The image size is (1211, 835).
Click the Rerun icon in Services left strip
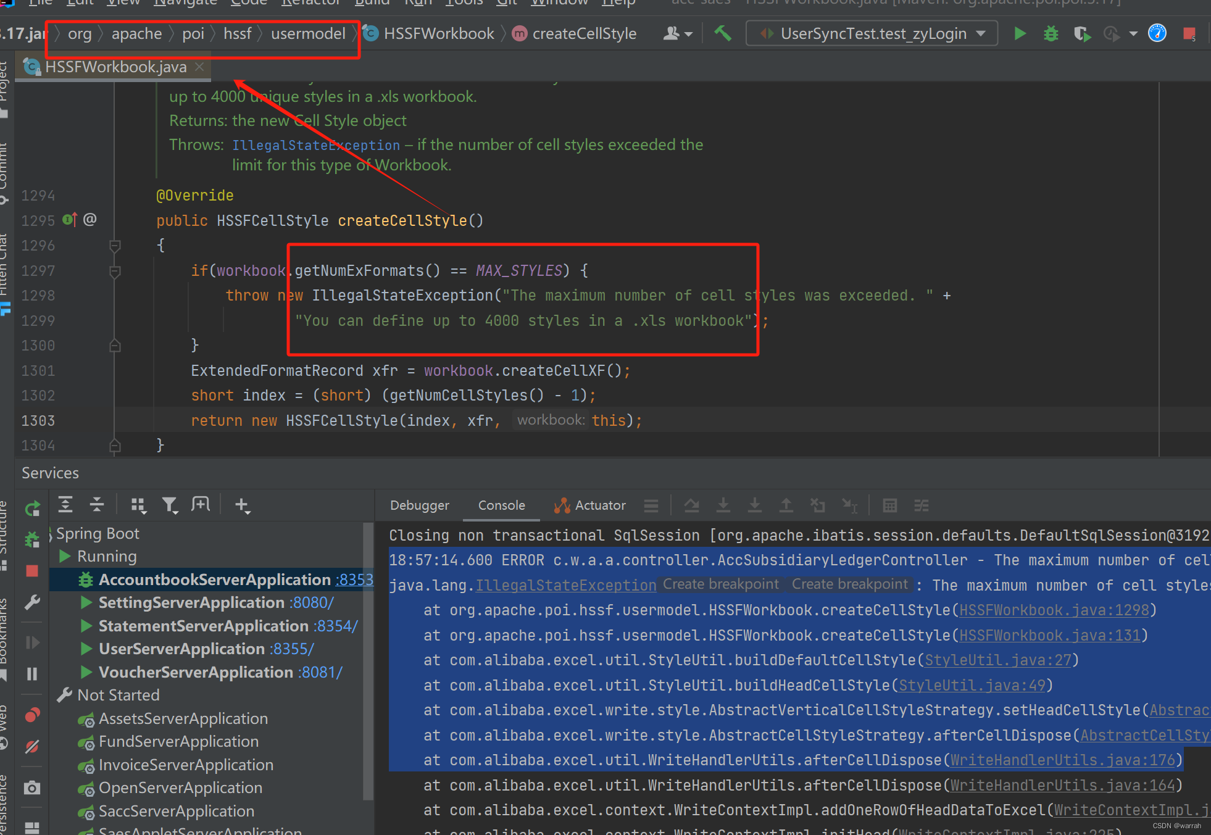tap(32, 509)
